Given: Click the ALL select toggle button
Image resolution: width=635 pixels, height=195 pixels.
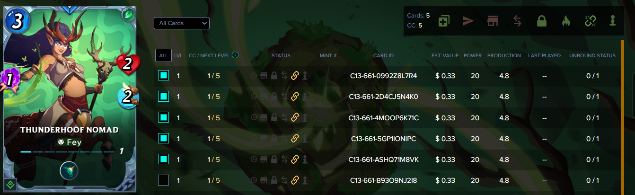Looking at the screenshot, I should (x=163, y=55).
